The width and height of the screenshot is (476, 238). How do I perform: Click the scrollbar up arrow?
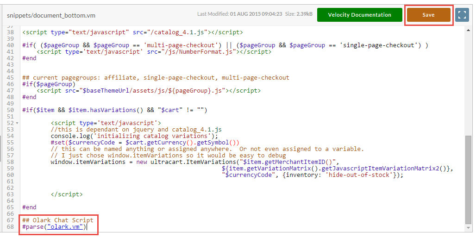point(469,30)
